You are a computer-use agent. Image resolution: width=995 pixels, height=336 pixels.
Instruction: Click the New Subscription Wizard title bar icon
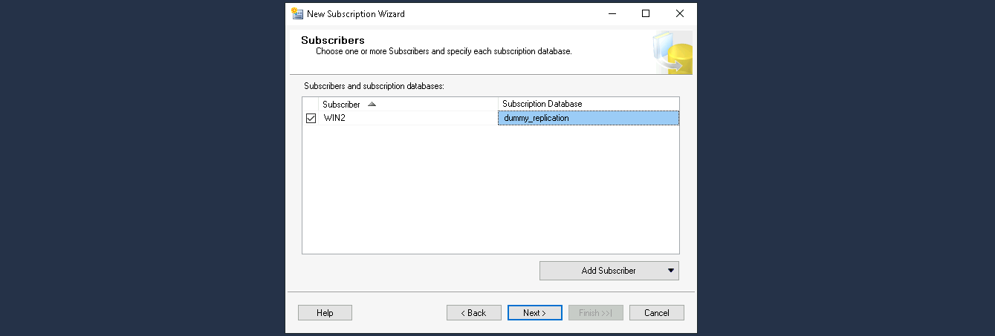click(x=297, y=13)
